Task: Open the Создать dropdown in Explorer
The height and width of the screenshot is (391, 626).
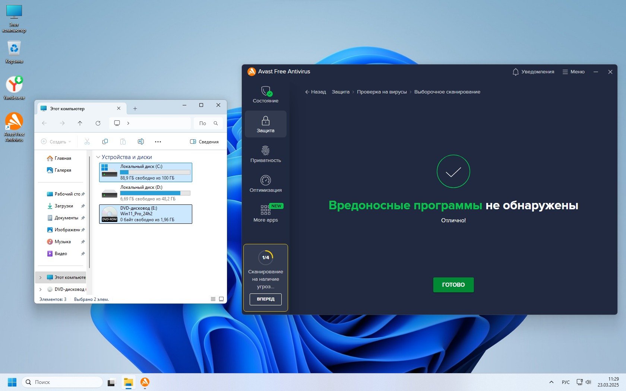Action: (x=56, y=142)
